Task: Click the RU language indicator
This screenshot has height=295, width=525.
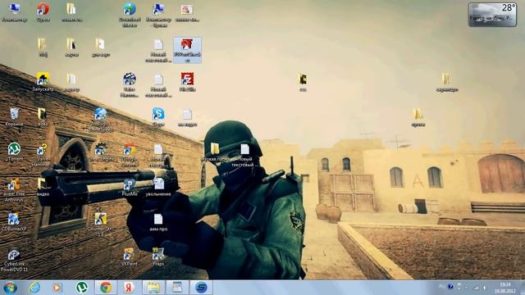Action: 442,287
